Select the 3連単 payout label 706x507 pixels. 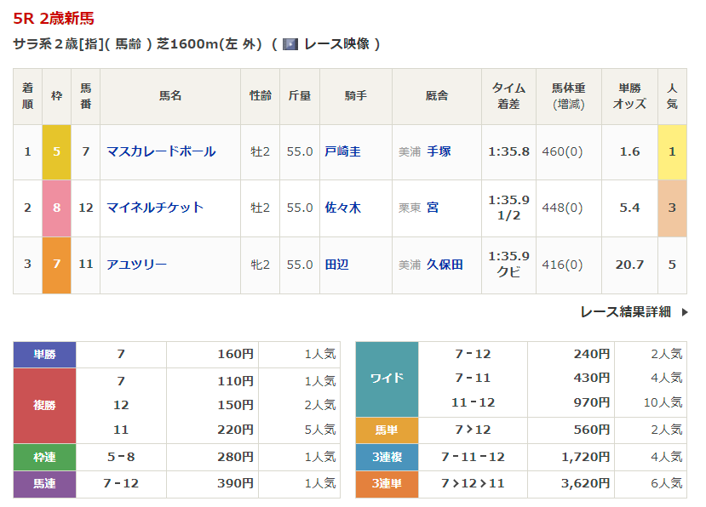387,484
